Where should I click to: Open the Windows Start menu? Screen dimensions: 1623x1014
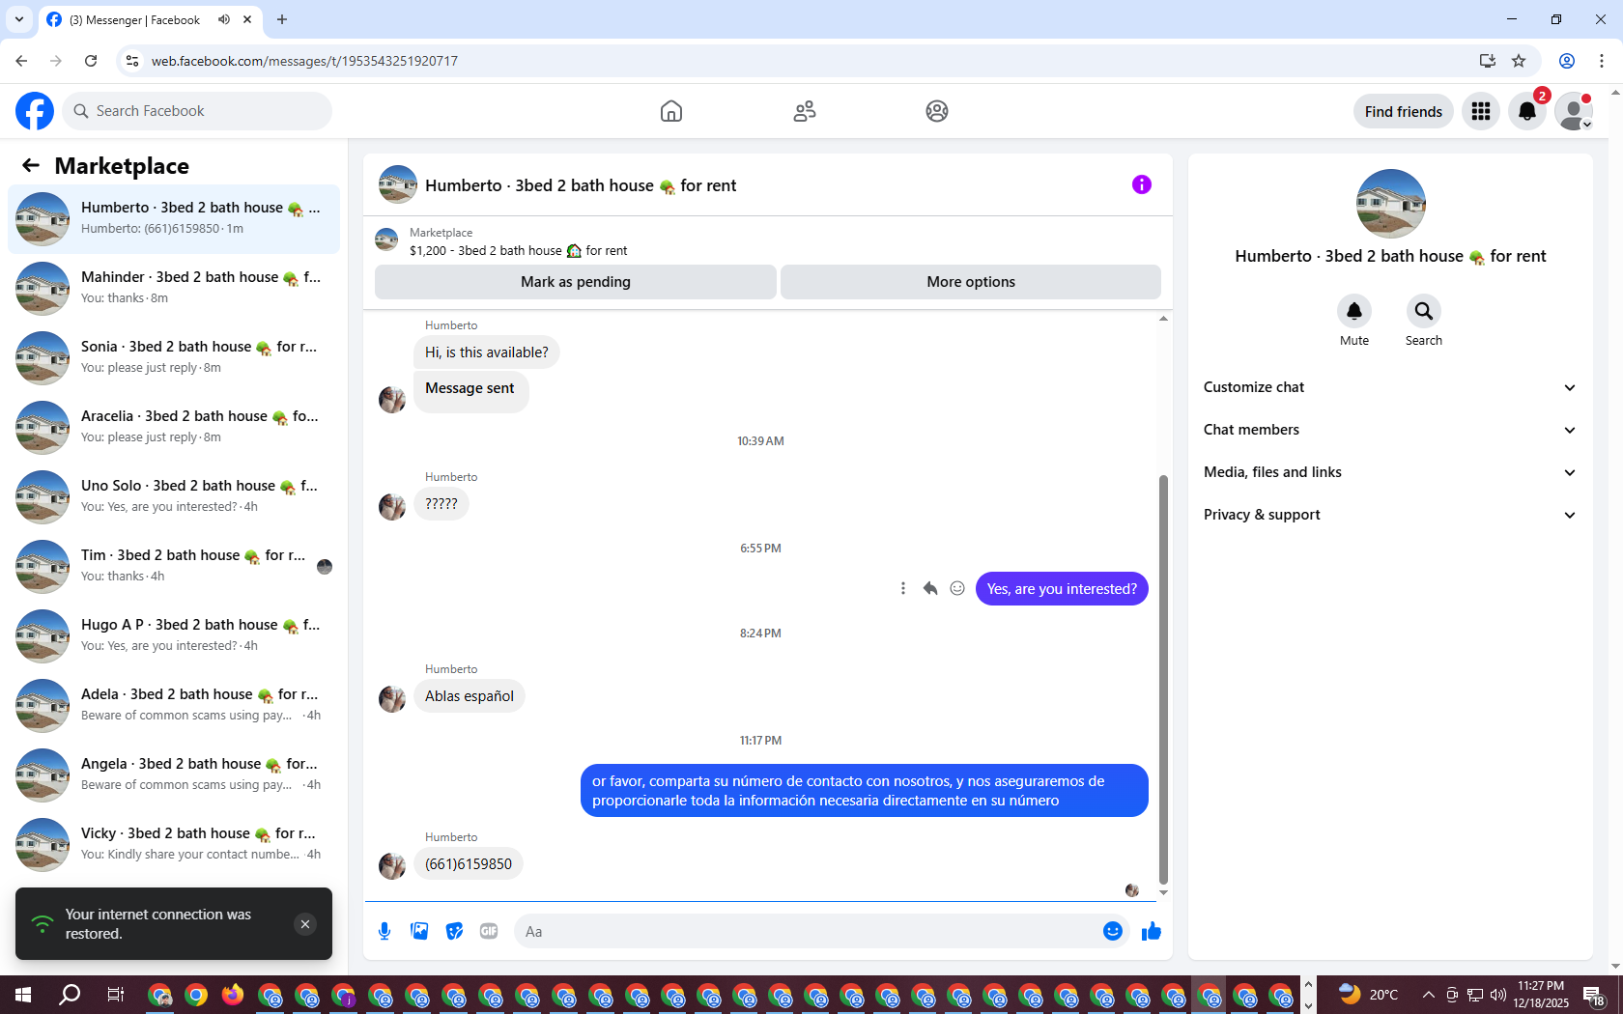23,995
